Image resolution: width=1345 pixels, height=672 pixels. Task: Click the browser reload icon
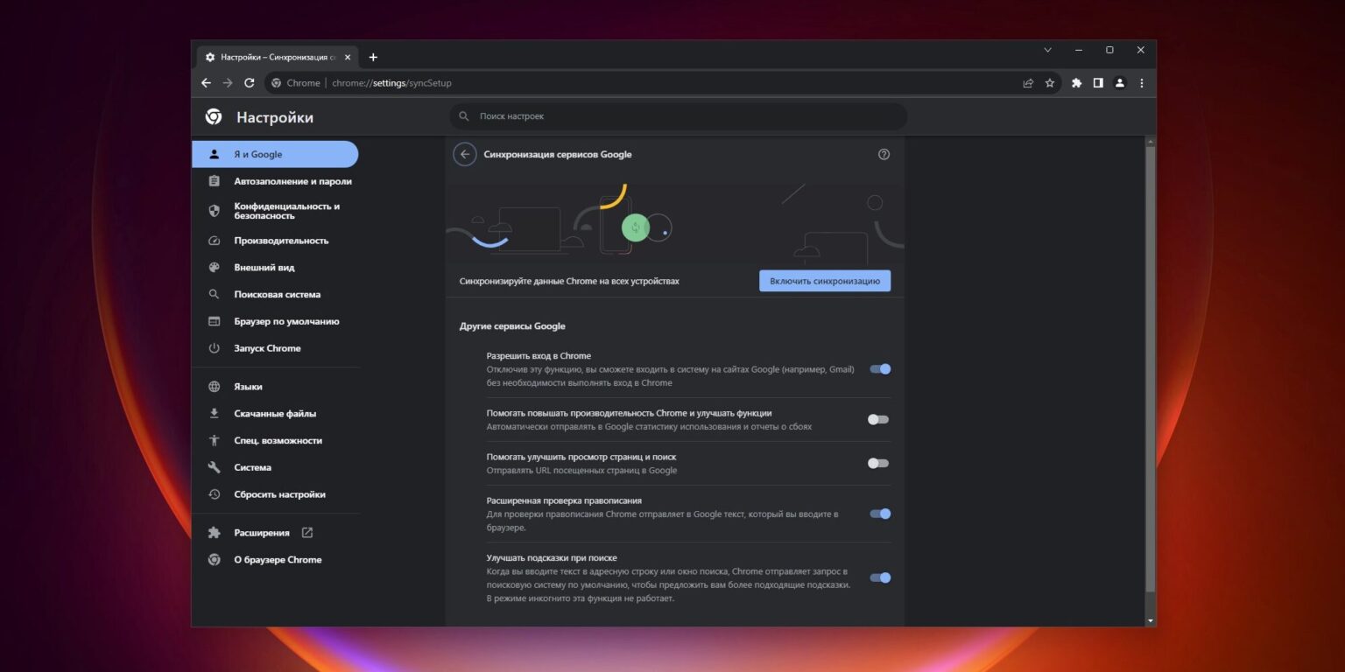point(250,83)
